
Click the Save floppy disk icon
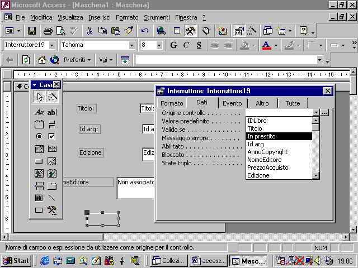pyautogui.click(x=32, y=31)
